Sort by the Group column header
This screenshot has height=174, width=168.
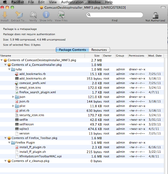click(122, 56)
